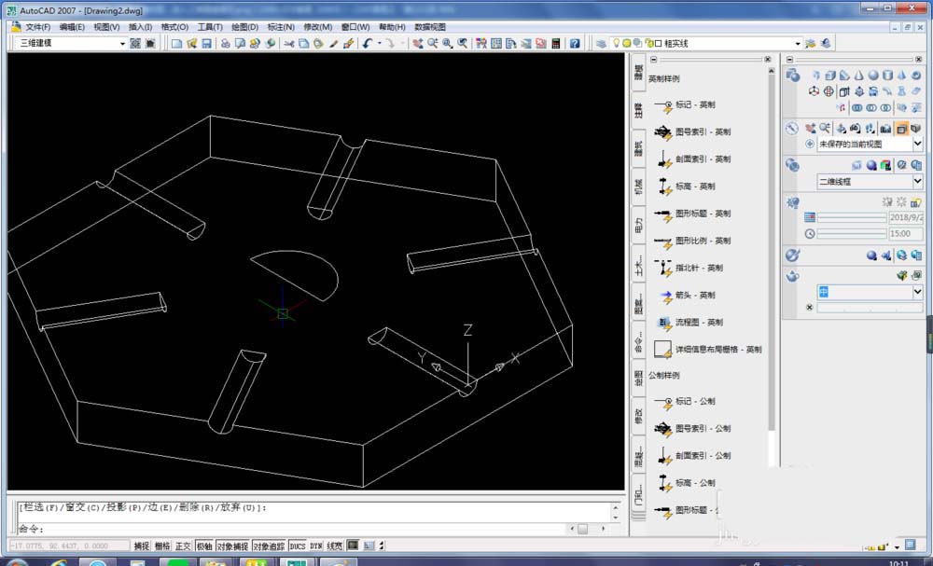The width and height of the screenshot is (933, 566).
Task: Select the Box solid tool
Action: 830,76
